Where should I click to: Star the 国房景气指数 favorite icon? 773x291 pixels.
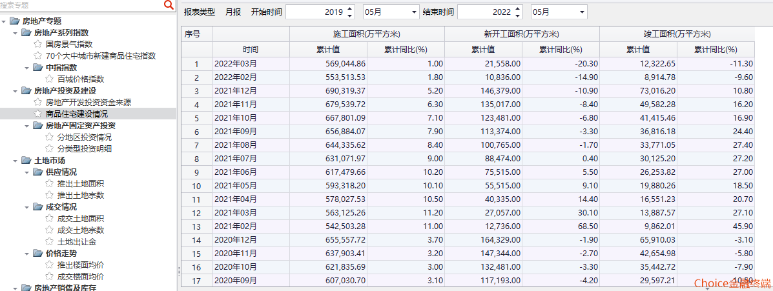(x=38, y=44)
